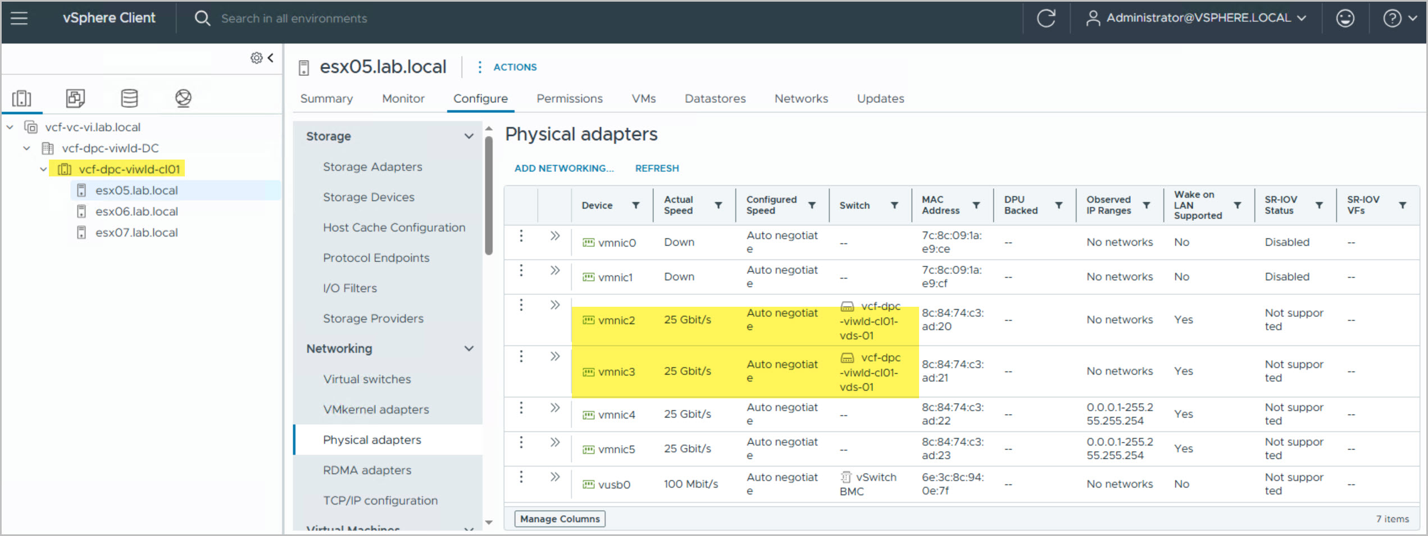Open the feedback smiley icon

pos(1345,19)
